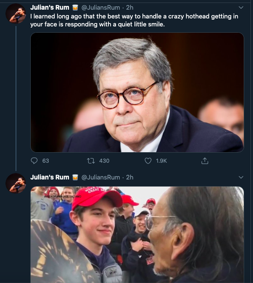
Task: Click the profile avatar beside the second tweet
Action: [16, 183]
